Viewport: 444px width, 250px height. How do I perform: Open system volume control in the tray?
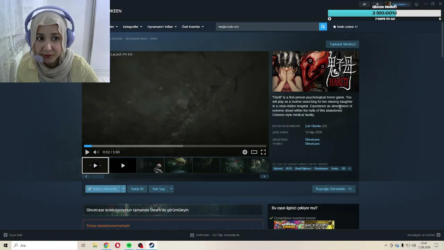413,245
